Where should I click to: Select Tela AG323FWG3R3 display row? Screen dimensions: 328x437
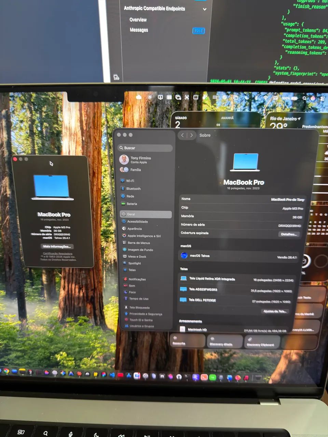click(x=236, y=290)
